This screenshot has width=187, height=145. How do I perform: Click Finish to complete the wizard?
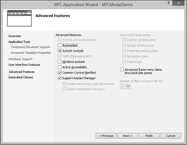(149, 136)
